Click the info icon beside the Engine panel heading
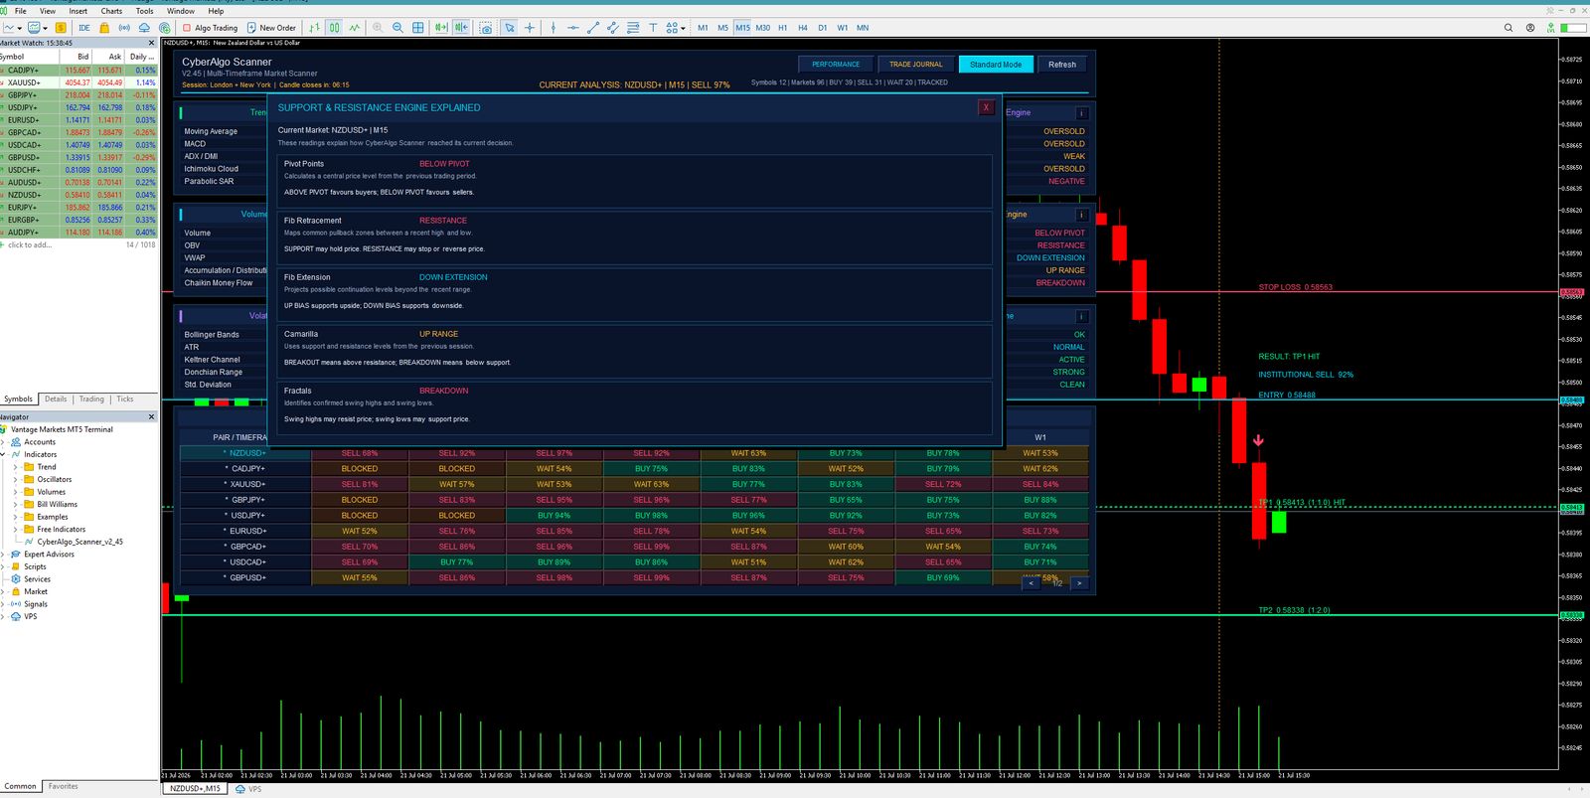This screenshot has height=798, width=1590. [1082, 113]
